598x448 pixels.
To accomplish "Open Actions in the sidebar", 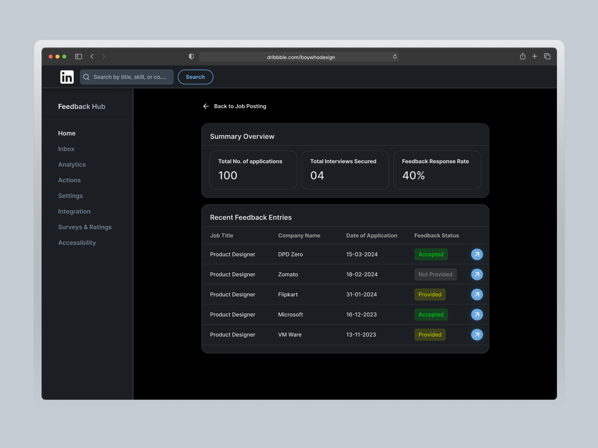I will pyautogui.click(x=70, y=180).
